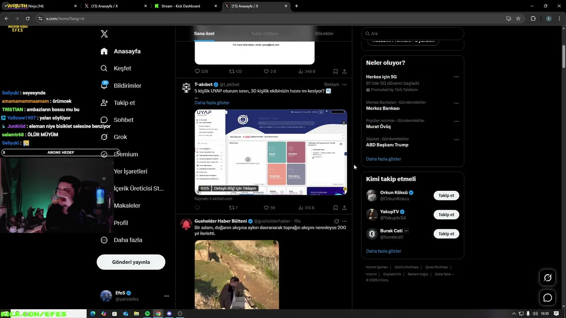The width and height of the screenshot is (566, 318).
Task: Open the Daha fazla circle icon
Action: click(x=104, y=240)
